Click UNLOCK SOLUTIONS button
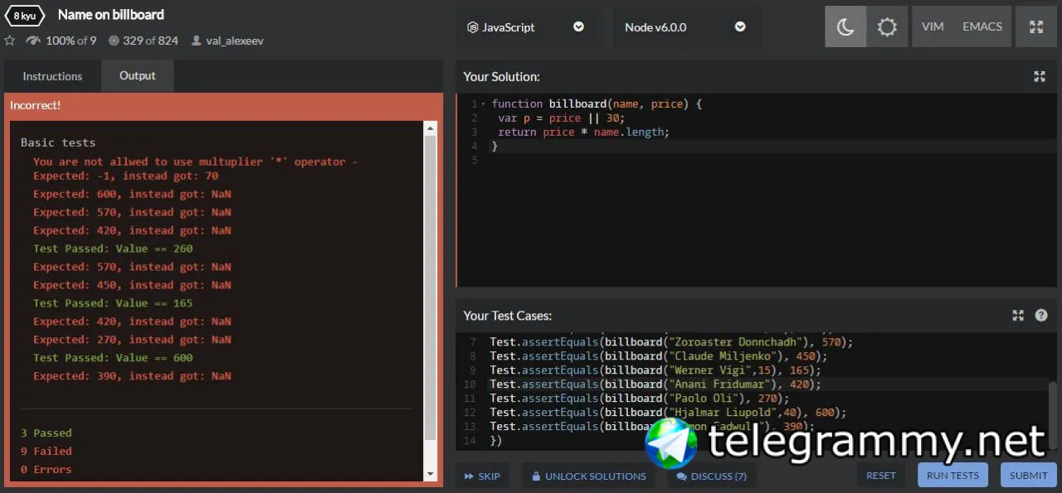 pos(589,476)
